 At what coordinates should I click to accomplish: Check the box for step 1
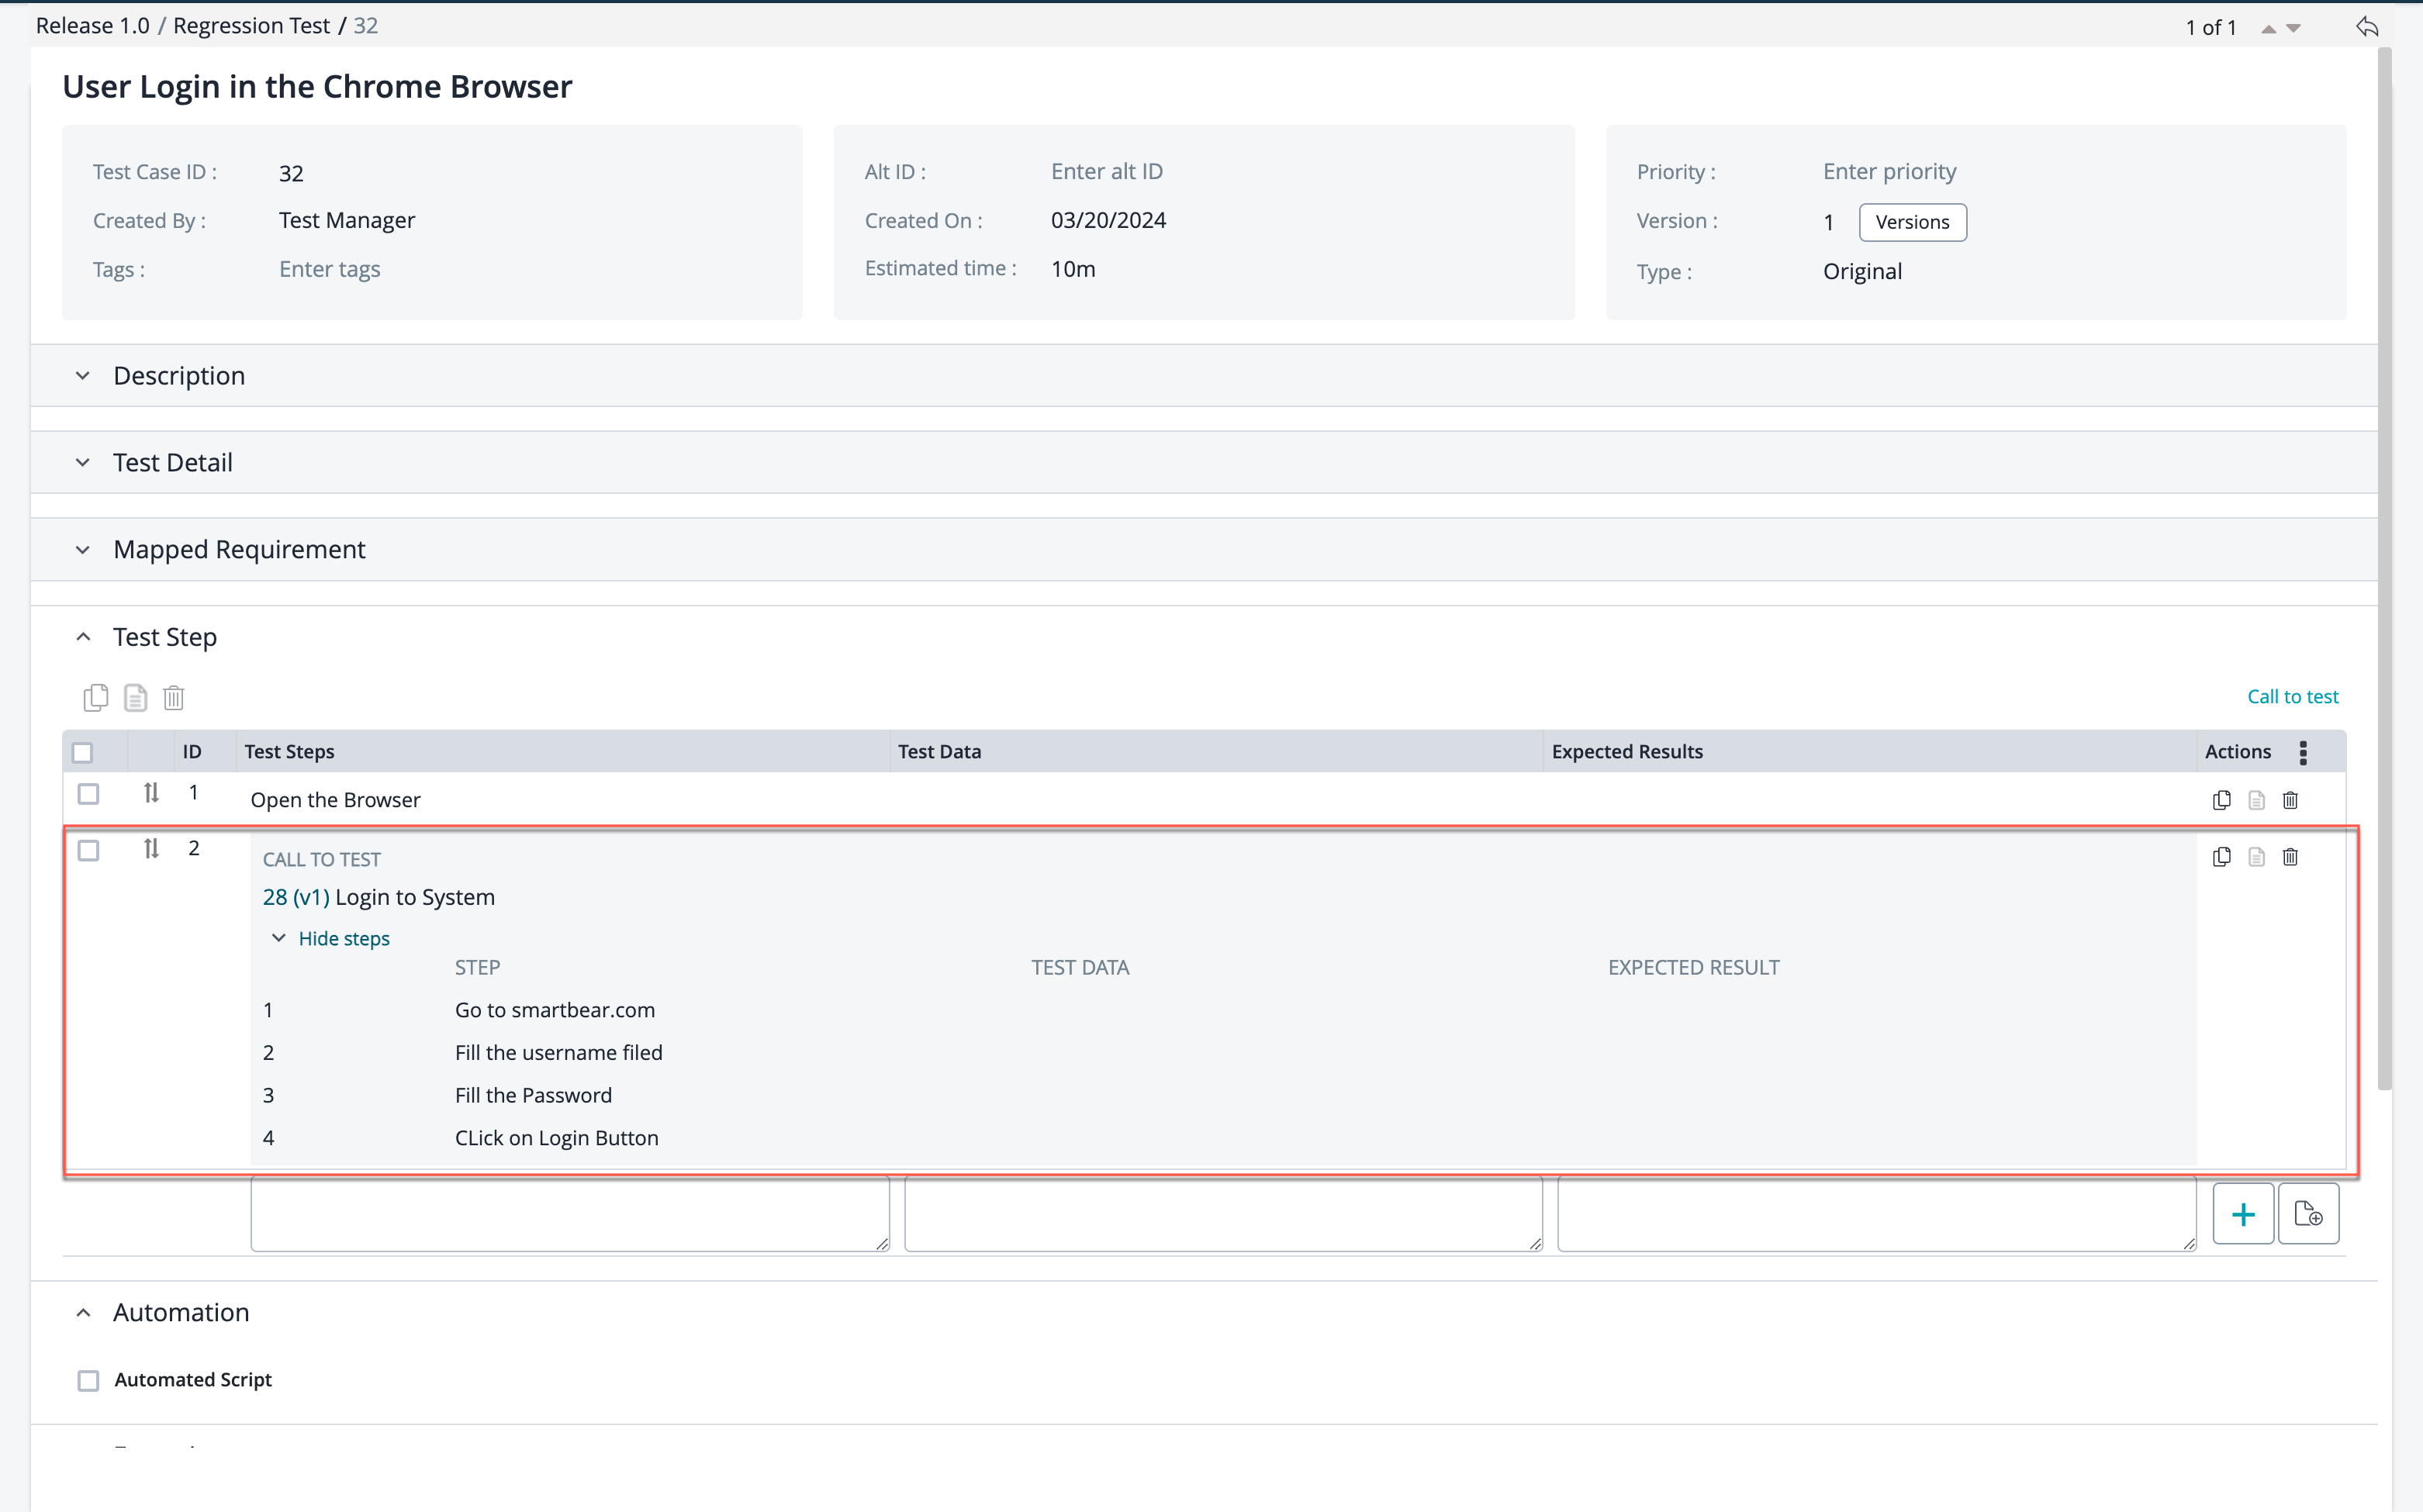coord(89,794)
